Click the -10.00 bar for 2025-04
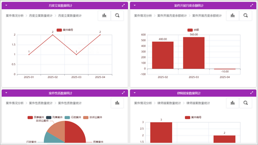The image size is (258, 145). pyautogui.click(x=225, y=69)
